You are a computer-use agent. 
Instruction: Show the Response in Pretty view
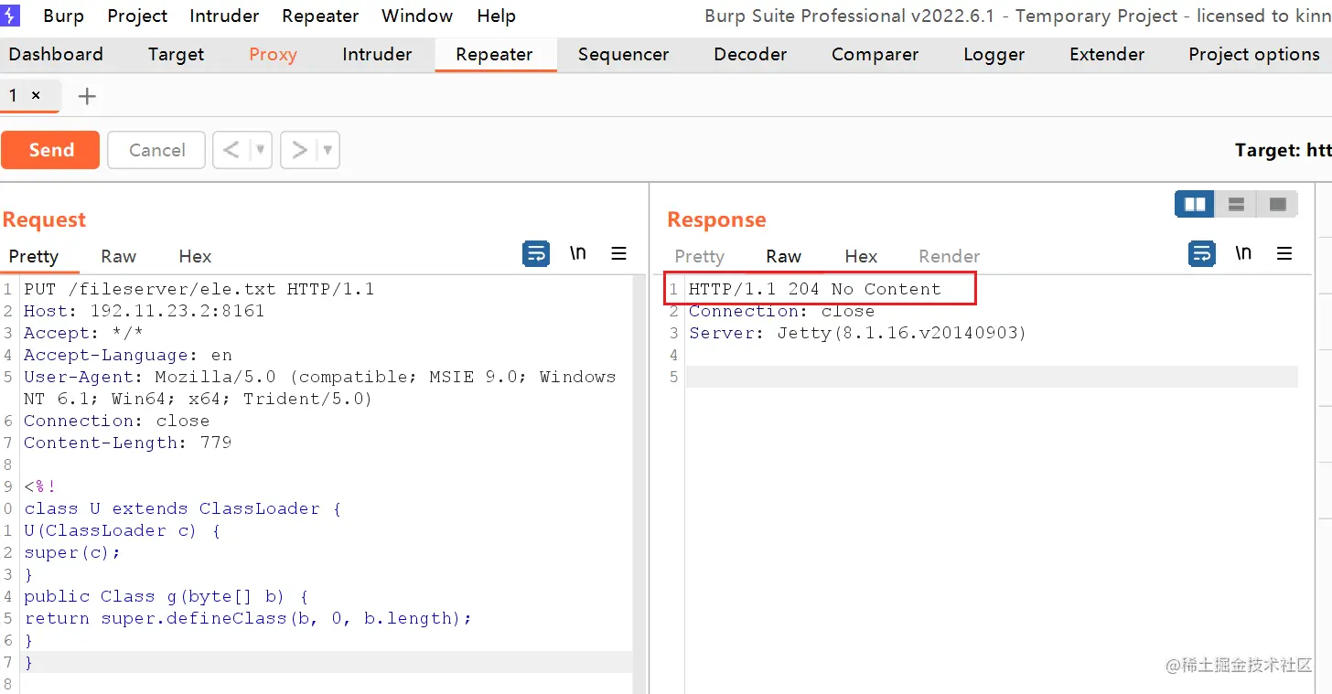(699, 256)
